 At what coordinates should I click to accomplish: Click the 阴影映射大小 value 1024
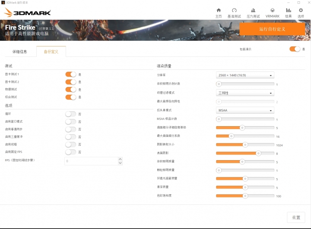[279, 145]
